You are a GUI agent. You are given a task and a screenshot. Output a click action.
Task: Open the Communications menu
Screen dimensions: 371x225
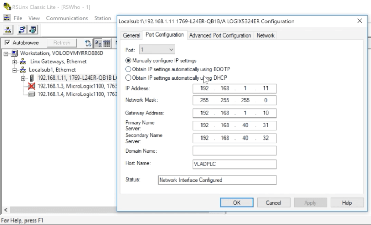click(67, 18)
